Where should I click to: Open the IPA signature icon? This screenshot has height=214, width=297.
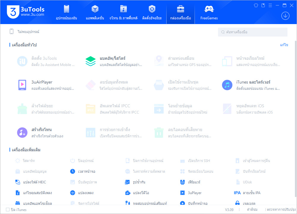(237, 193)
